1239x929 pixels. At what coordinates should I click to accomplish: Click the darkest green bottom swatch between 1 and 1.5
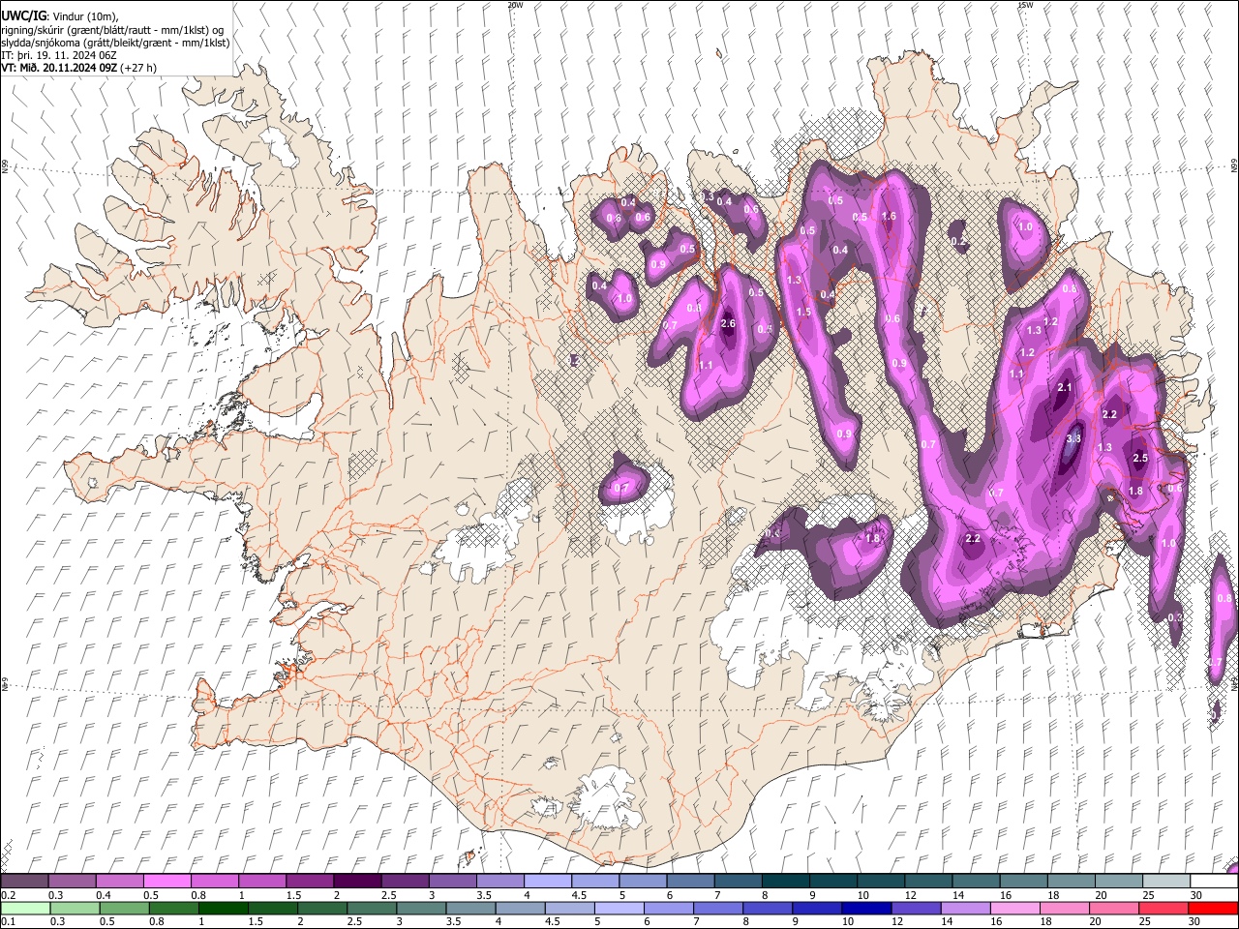click(223, 908)
